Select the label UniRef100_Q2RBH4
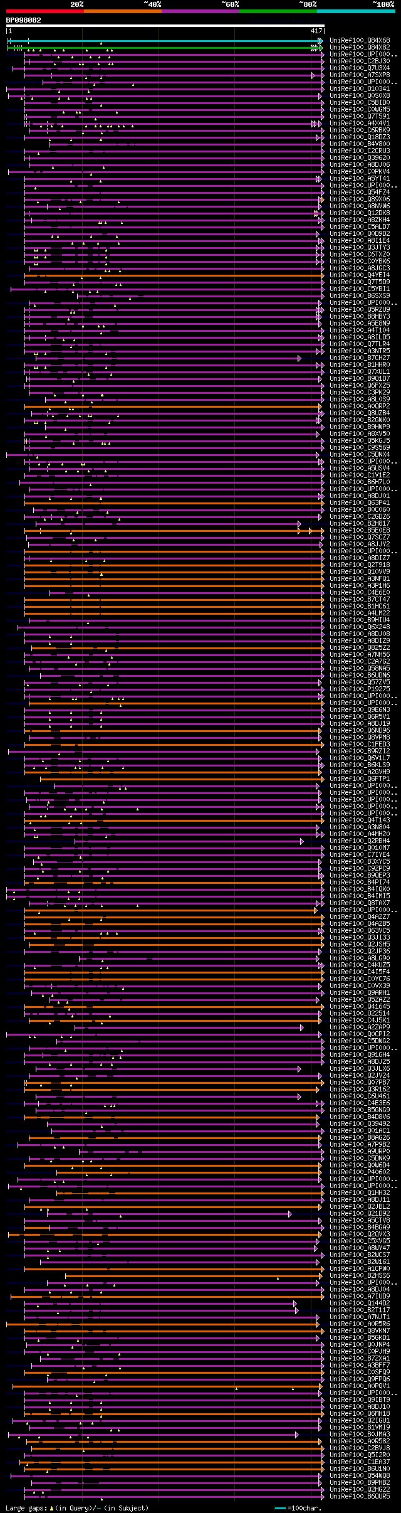 (x=360, y=841)
